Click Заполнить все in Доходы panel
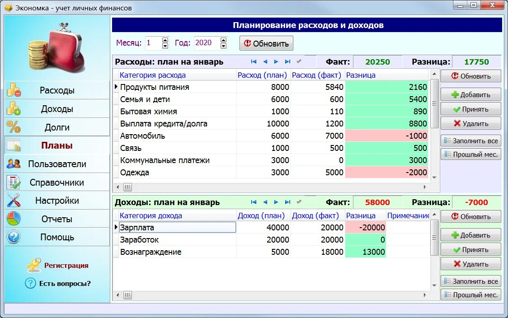The width and height of the screenshot is (508, 318). (471, 281)
